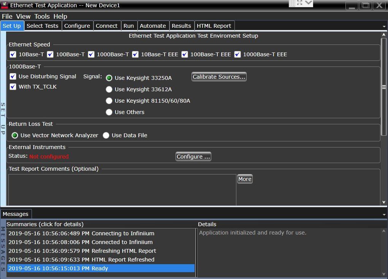Click the Configure ... button for External Instruments
388x279 pixels.
coord(193,157)
